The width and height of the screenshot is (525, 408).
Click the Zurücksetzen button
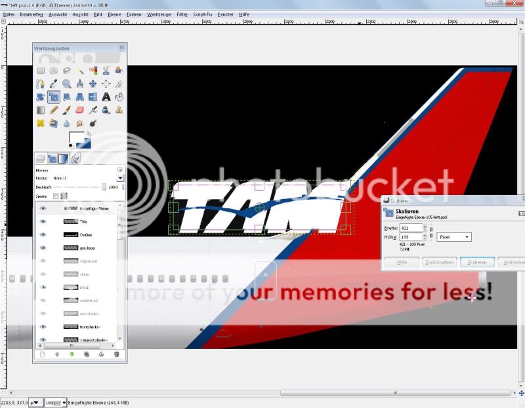tap(439, 262)
